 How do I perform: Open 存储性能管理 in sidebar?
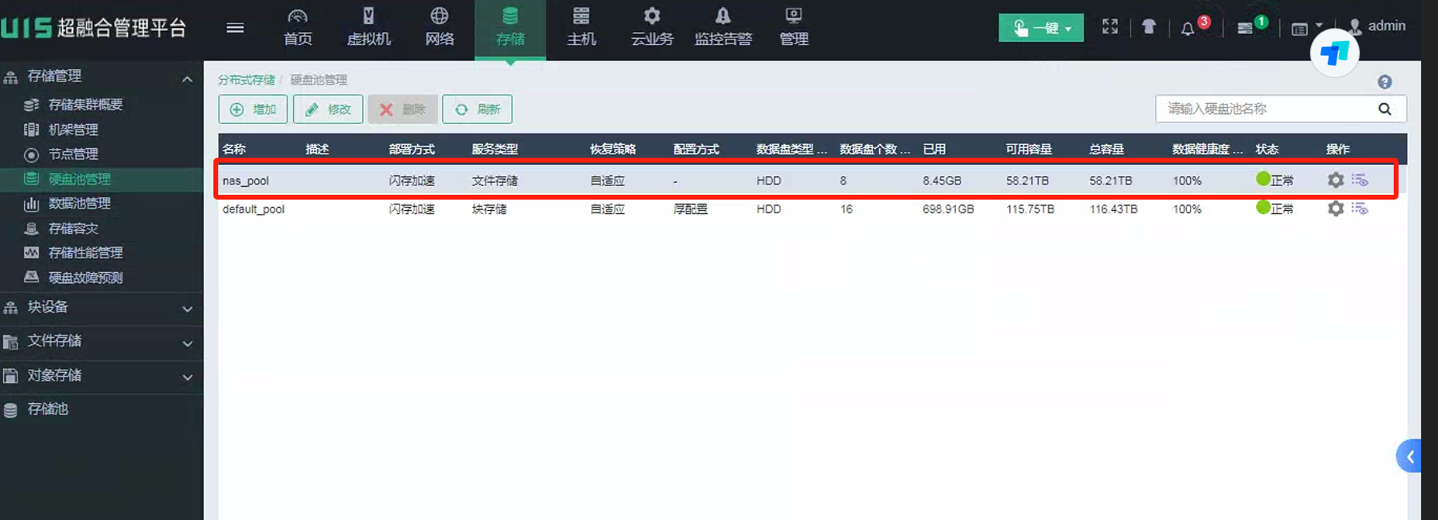coord(85,253)
